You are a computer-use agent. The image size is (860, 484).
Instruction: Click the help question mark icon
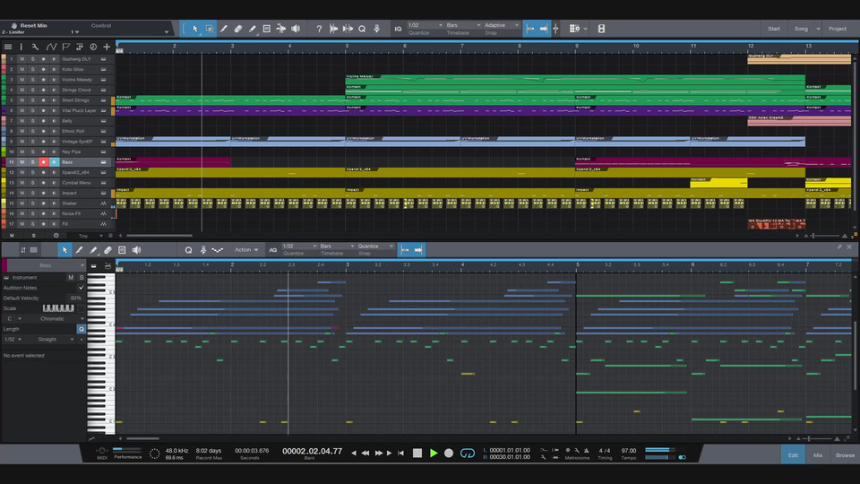(x=319, y=29)
